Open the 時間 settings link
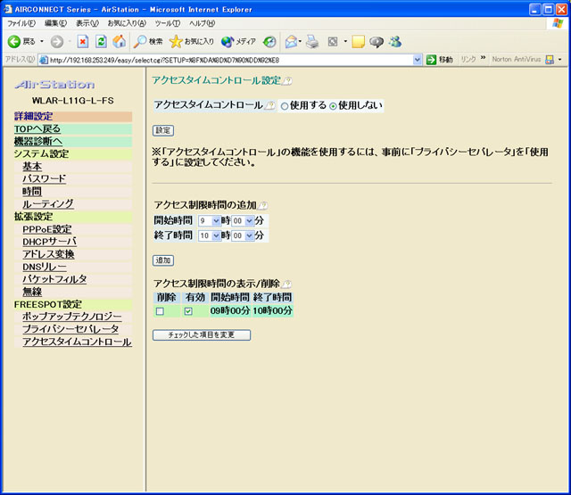The image size is (571, 495). [x=32, y=192]
